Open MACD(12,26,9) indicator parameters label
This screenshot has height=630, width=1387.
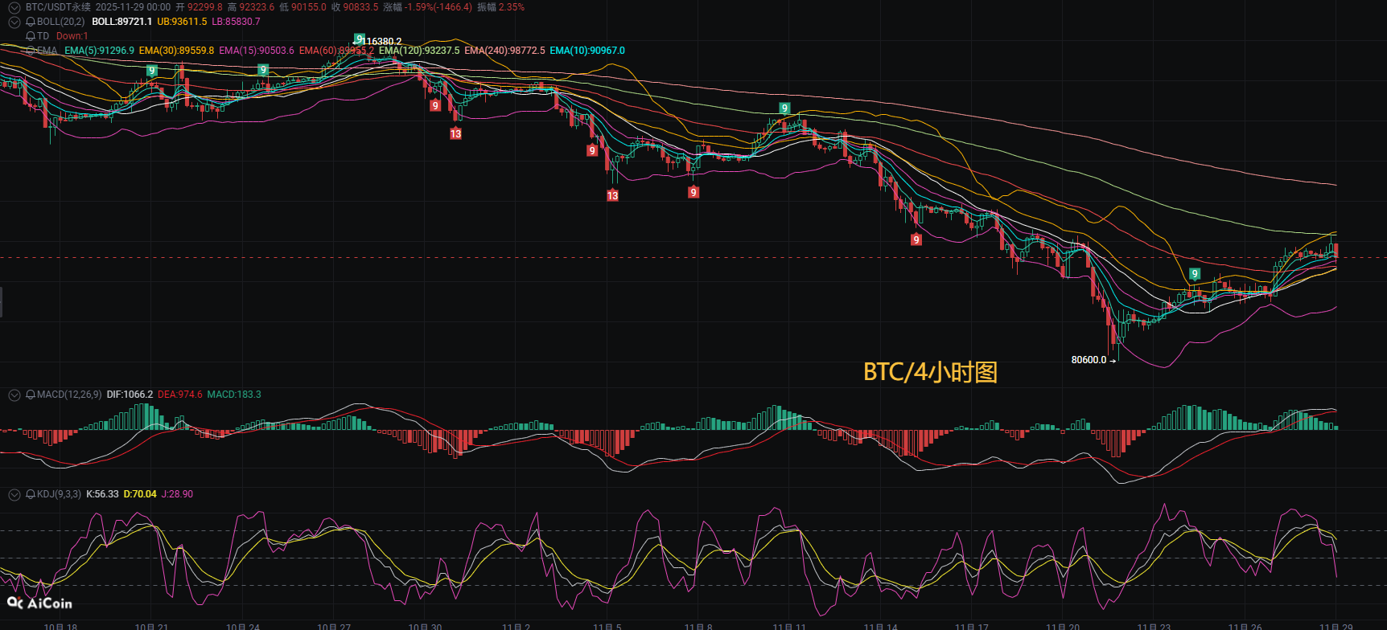[x=69, y=395]
